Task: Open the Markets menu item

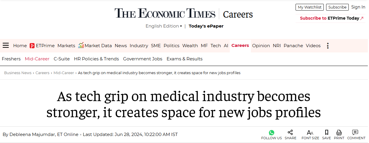Action: [66, 46]
